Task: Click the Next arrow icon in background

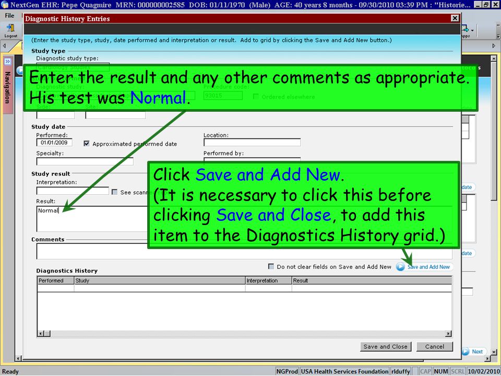Action: click(466, 351)
